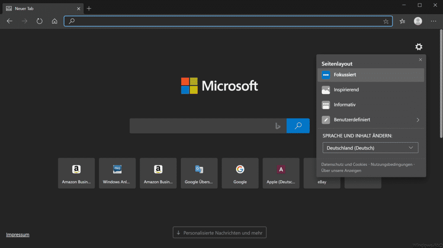
Task: Choose the Inspirierend layout option
Action: 371,90
